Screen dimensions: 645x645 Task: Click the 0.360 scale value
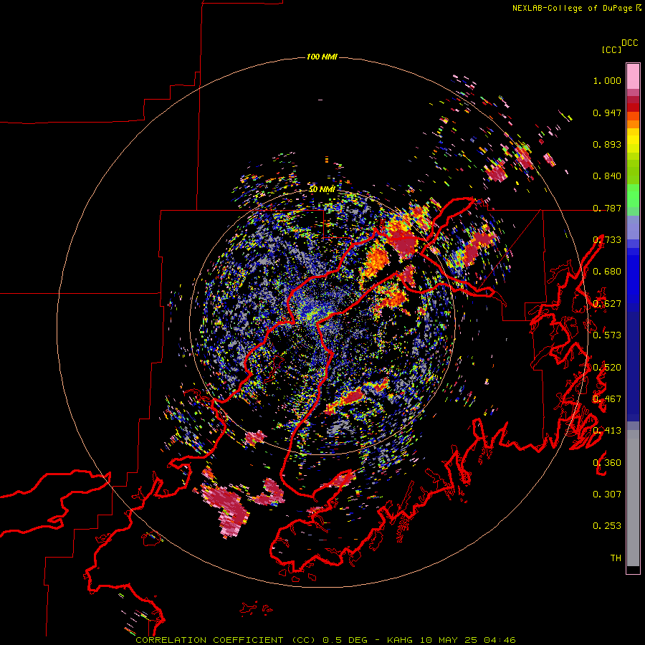607,462
